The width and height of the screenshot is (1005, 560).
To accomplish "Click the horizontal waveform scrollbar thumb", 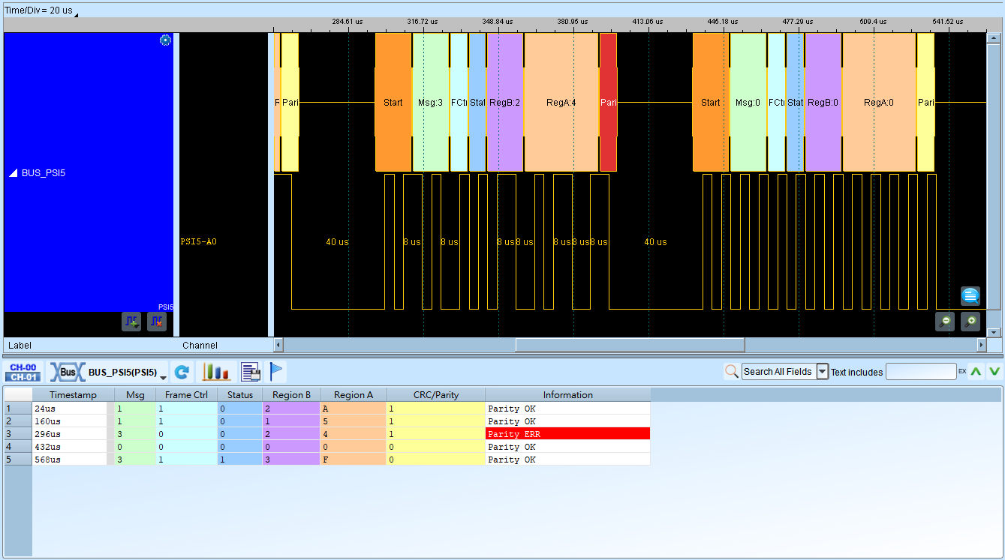I will (x=630, y=345).
